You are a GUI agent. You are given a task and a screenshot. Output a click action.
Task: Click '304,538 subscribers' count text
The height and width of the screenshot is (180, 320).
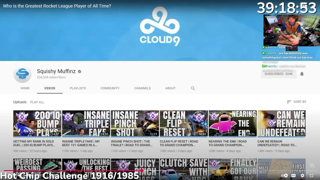tap(51, 77)
